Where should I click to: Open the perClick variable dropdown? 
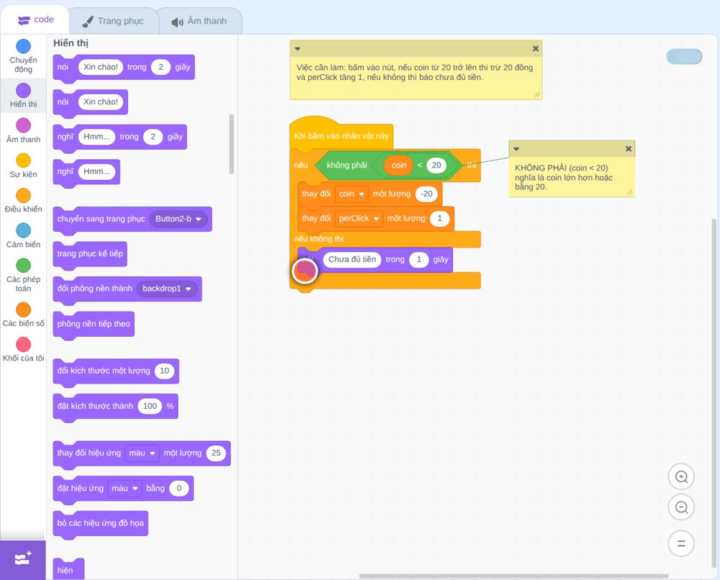click(359, 219)
